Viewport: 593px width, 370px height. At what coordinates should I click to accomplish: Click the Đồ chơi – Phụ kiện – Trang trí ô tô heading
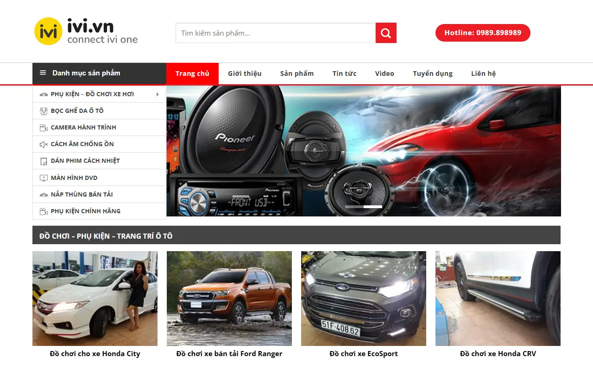[x=106, y=236]
